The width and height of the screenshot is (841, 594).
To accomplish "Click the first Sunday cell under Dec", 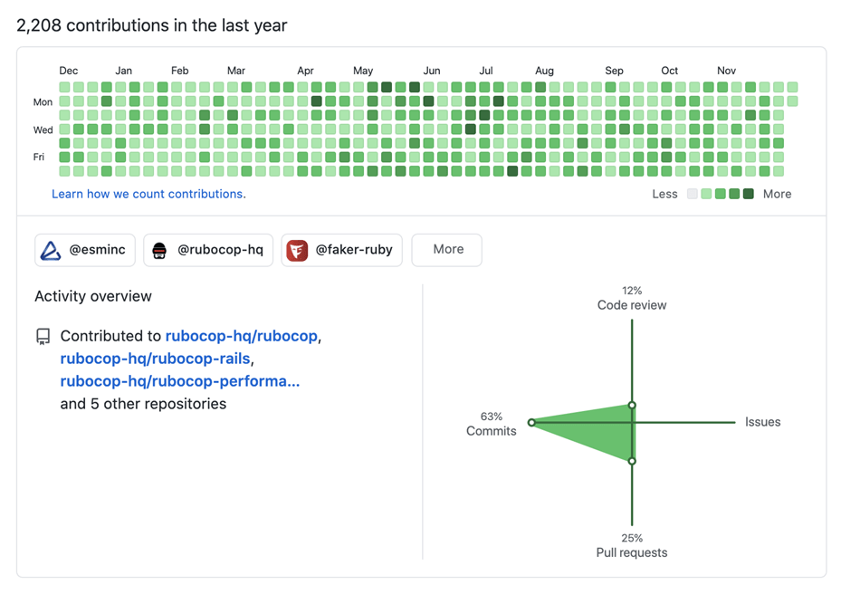I will [64, 87].
